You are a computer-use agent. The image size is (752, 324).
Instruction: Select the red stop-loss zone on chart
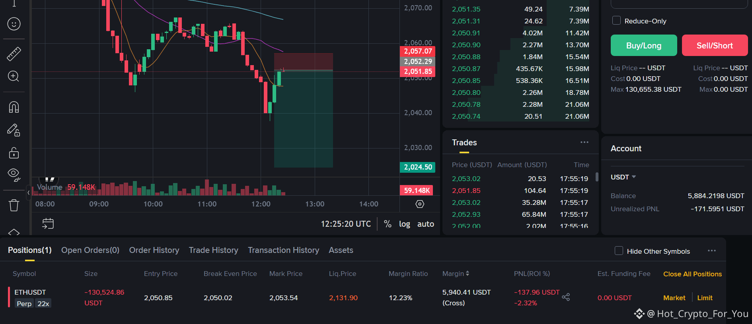(x=304, y=62)
